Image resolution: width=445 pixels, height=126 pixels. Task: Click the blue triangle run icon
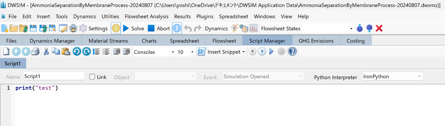(271, 52)
